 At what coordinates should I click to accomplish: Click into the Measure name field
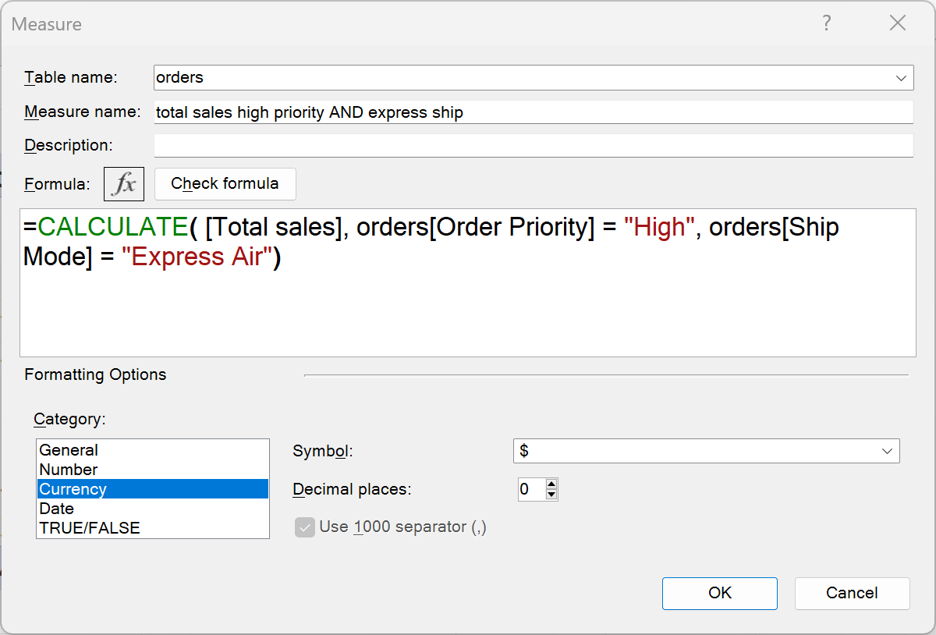point(533,112)
